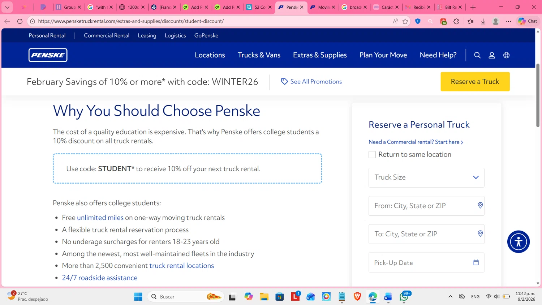Open the Plan Your Move menu

pyautogui.click(x=383, y=55)
